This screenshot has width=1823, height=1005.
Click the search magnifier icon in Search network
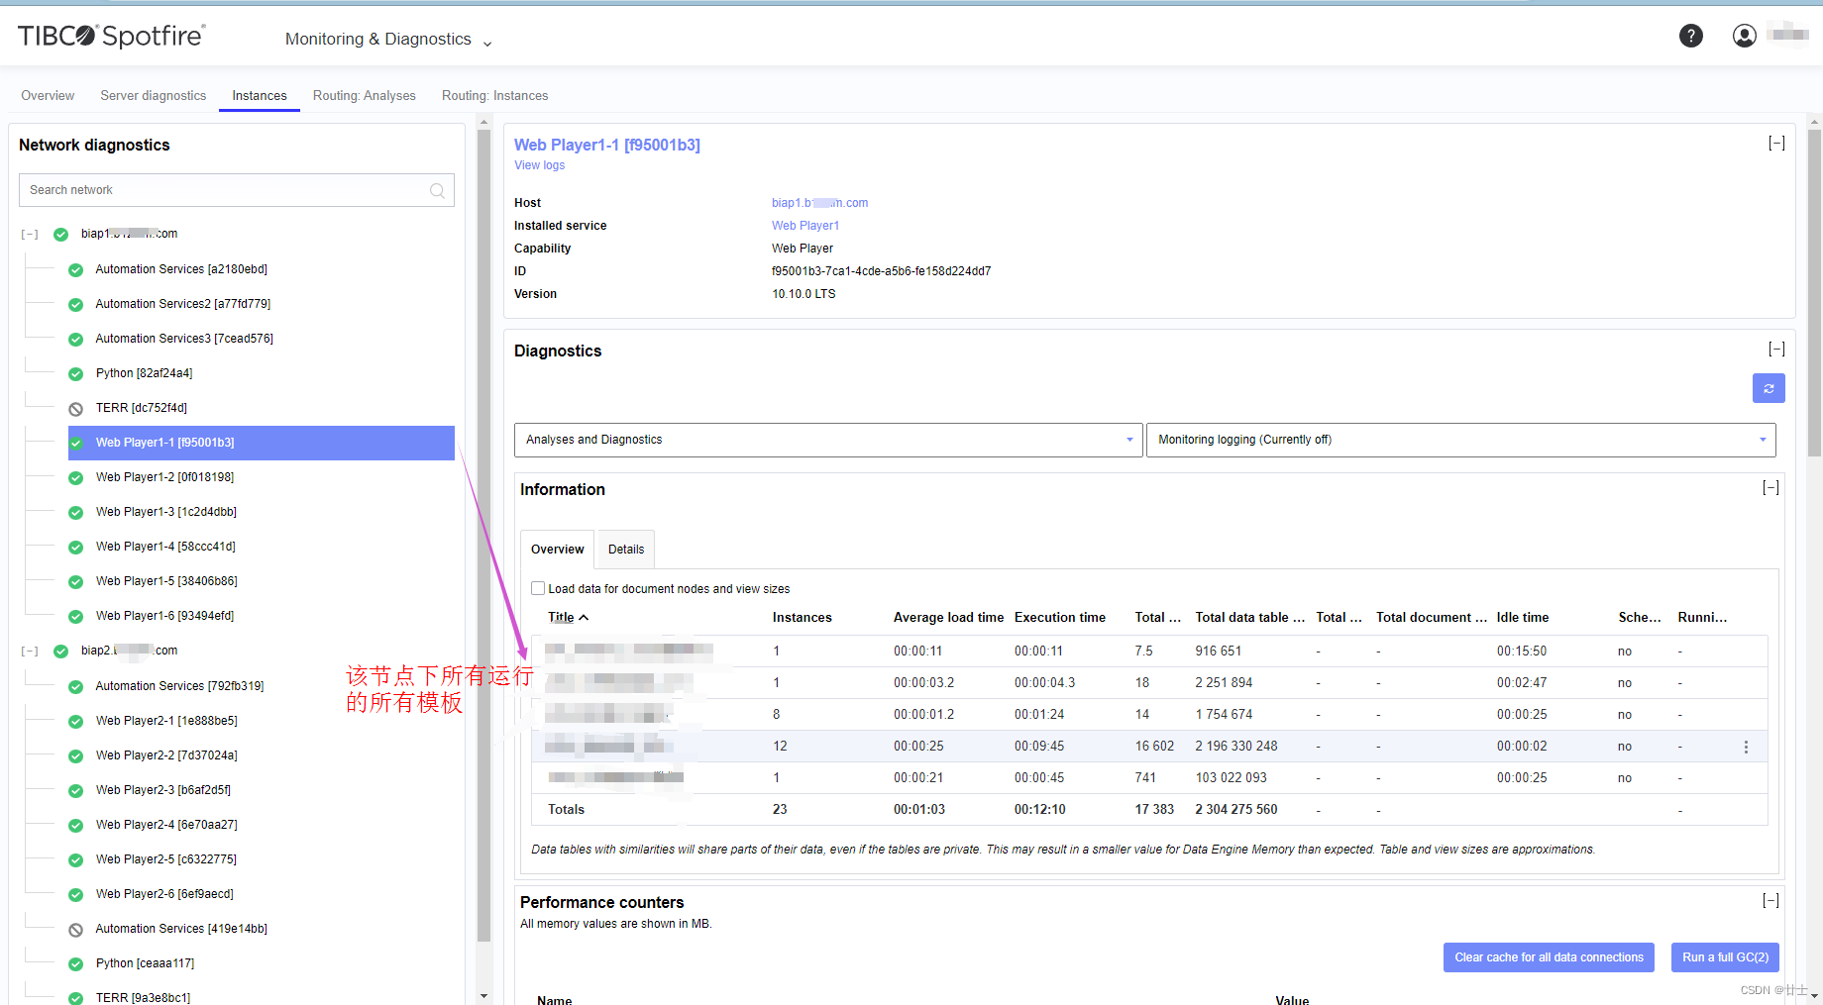(437, 190)
